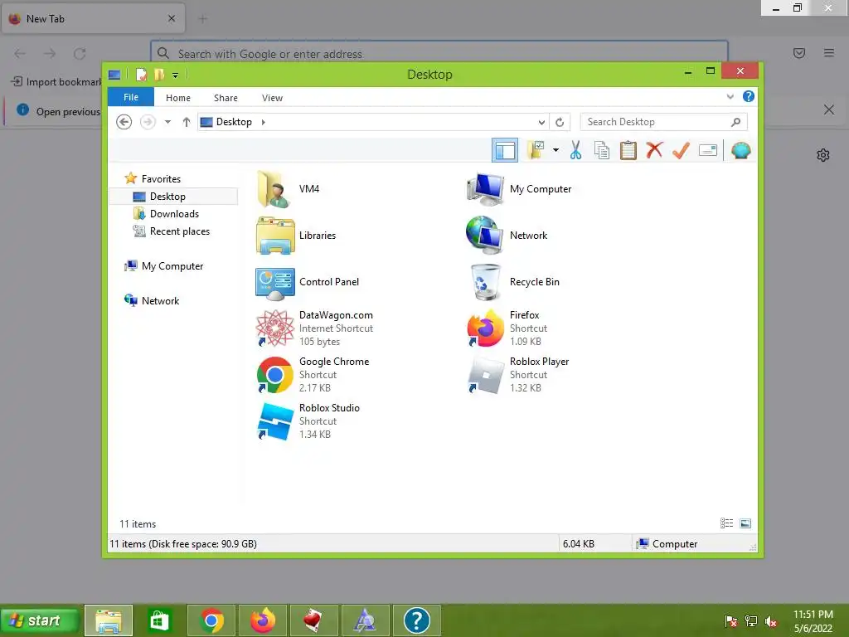Switch to the Share ribbon tab
Viewport: 849px width, 637px height.
click(x=226, y=98)
